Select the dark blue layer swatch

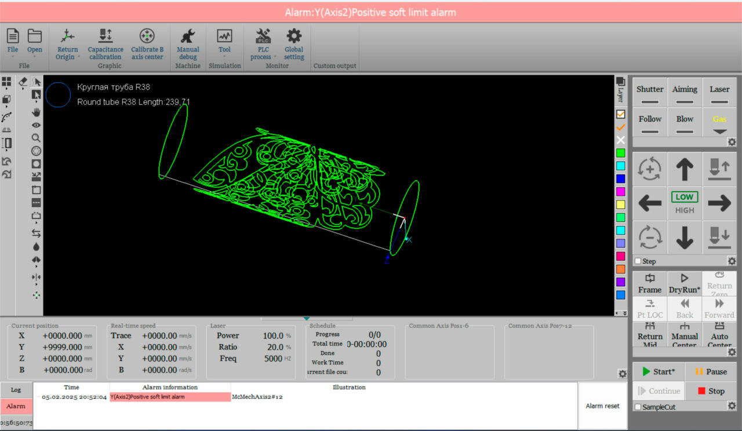pyautogui.click(x=621, y=178)
